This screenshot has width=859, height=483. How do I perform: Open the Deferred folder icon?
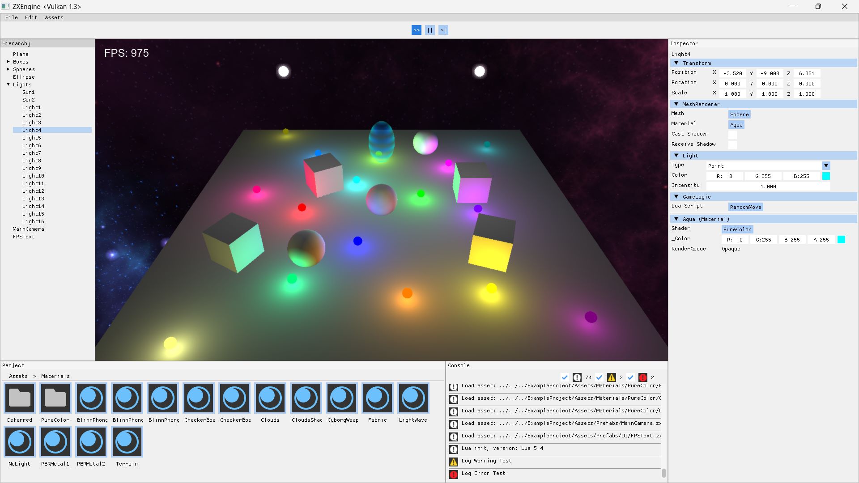click(20, 398)
